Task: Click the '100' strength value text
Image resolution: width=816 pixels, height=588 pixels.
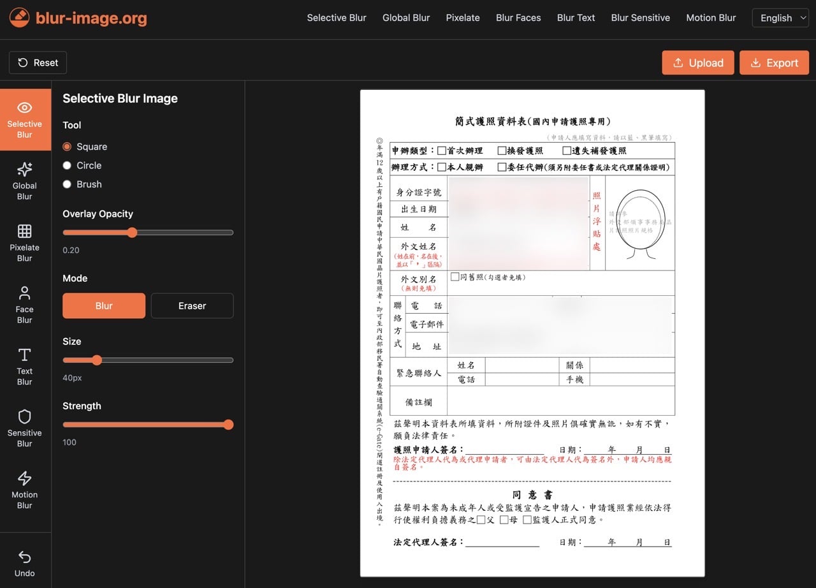Action: coord(69,442)
